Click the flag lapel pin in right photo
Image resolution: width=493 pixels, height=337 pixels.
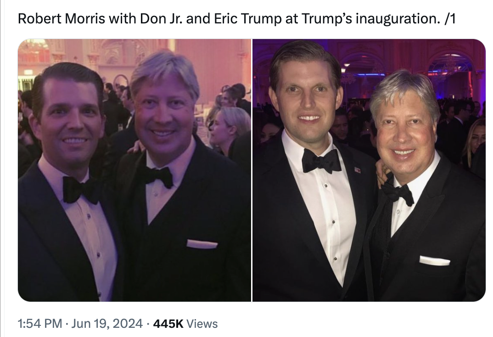coord(358,170)
